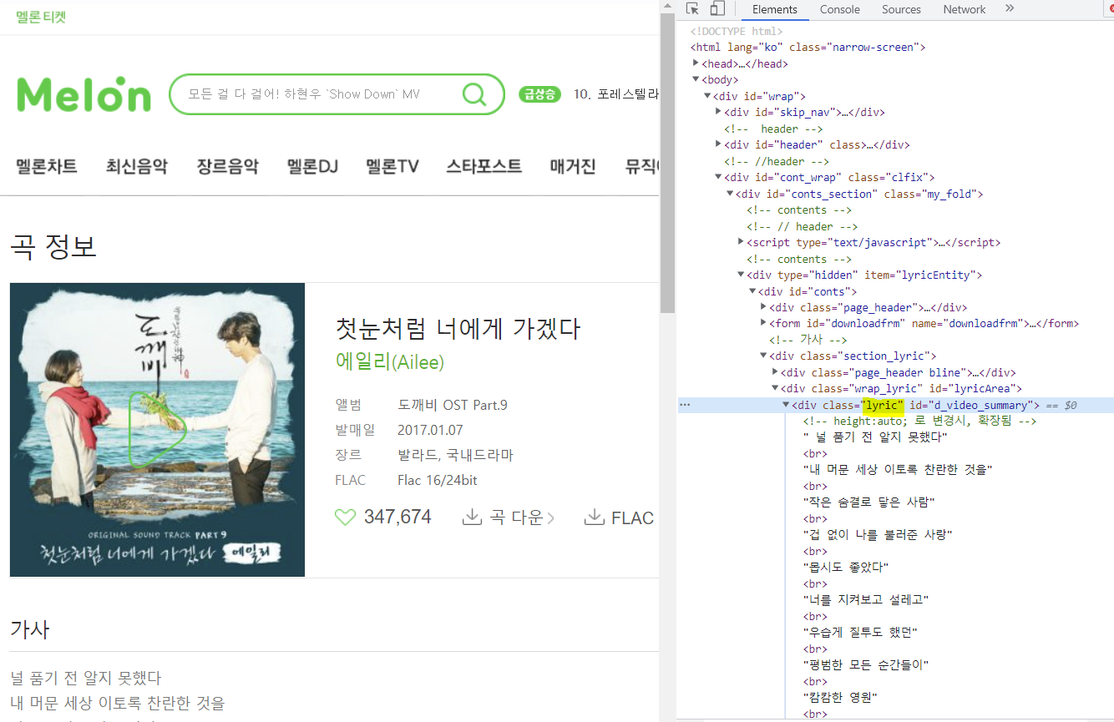Click the 멜론티켓 link at top
The width and height of the screenshot is (1114, 722).
click(x=41, y=17)
